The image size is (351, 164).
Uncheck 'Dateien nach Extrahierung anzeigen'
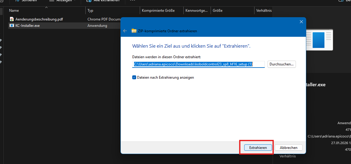134,77
